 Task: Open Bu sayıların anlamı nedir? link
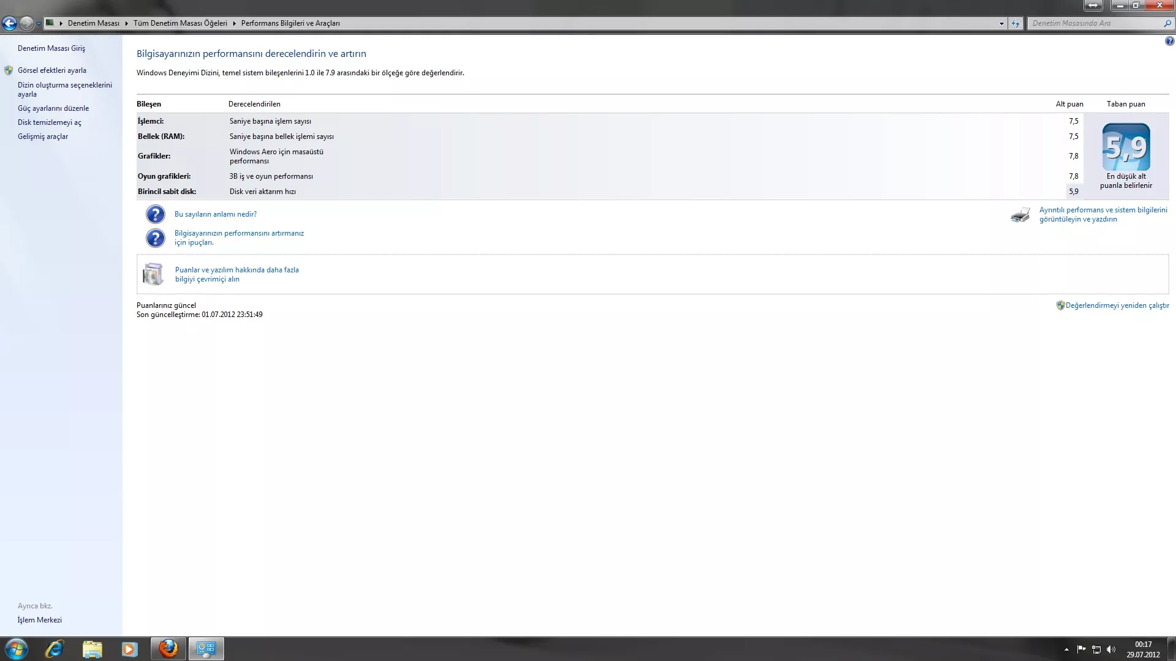point(216,214)
